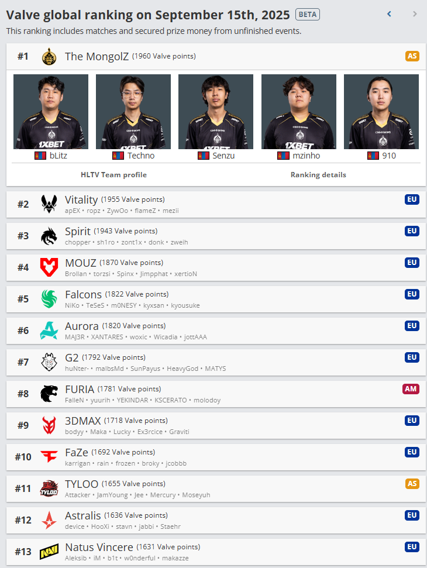This screenshot has height=568, width=427.
Task: Go to next ranking date arrow
Action: point(415,14)
